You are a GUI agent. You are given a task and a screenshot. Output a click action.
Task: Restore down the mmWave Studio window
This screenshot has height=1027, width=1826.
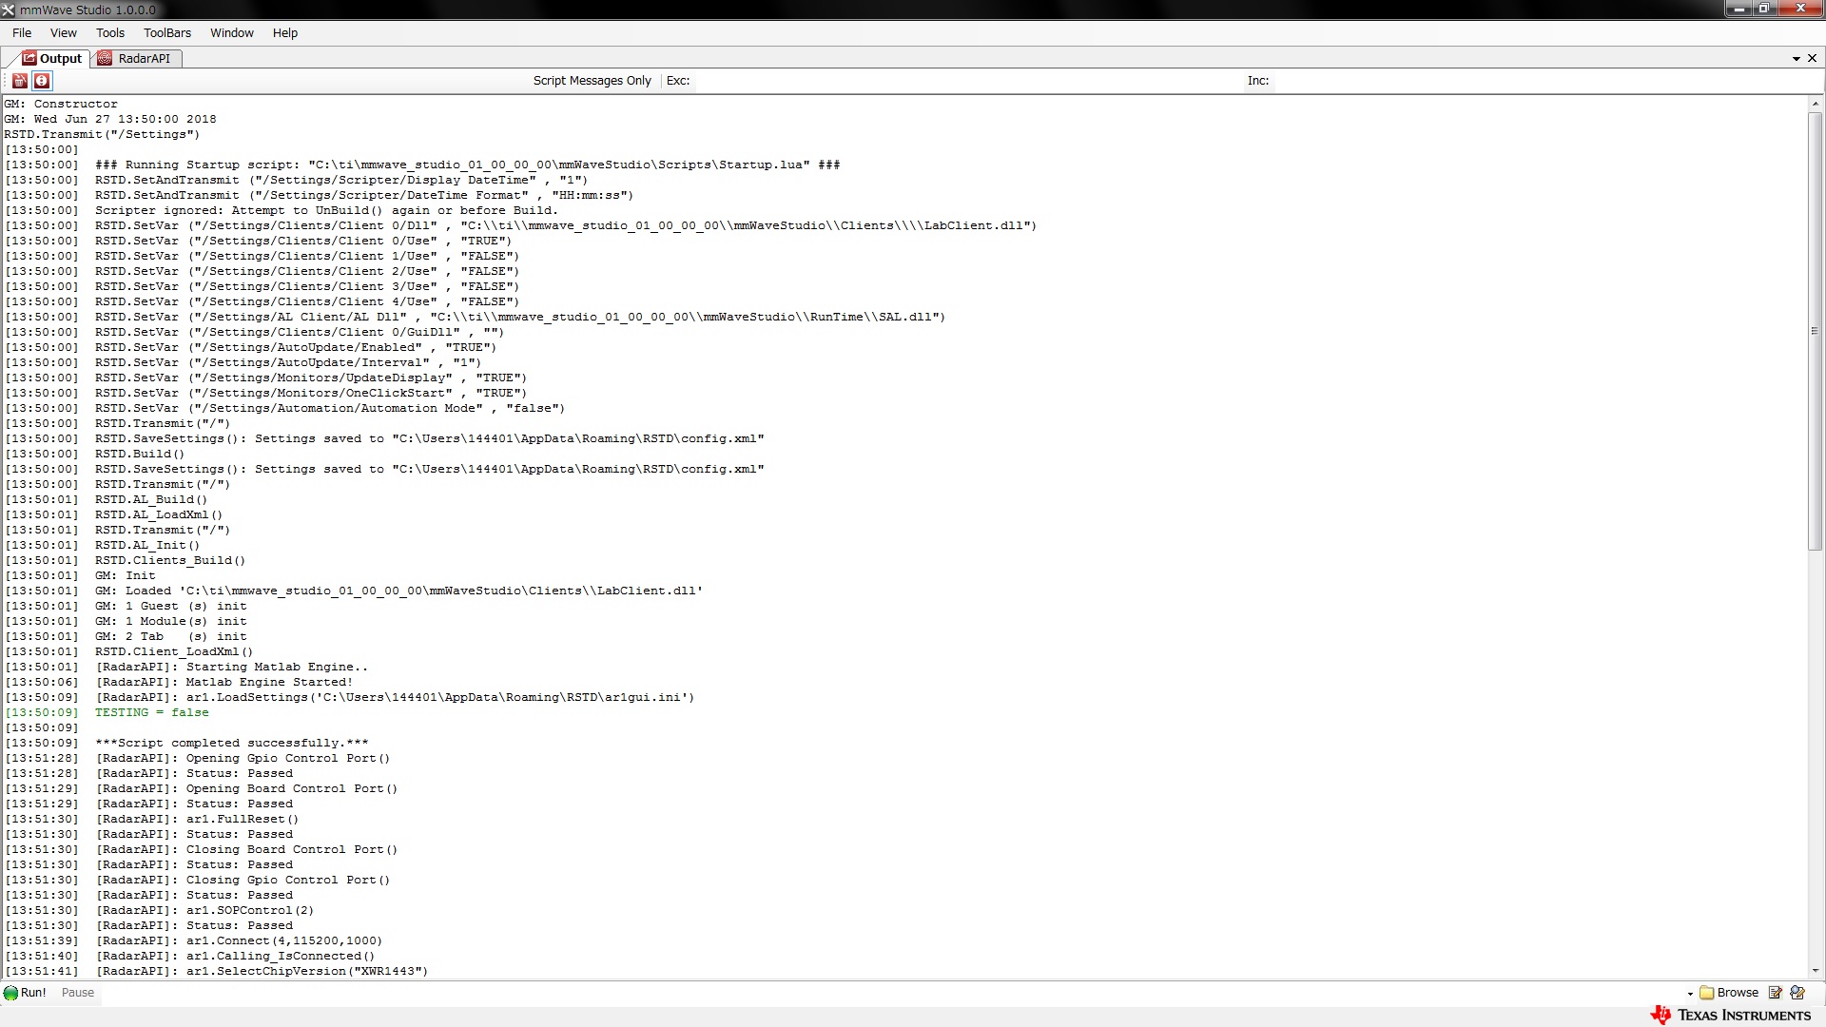click(1764, 9)
